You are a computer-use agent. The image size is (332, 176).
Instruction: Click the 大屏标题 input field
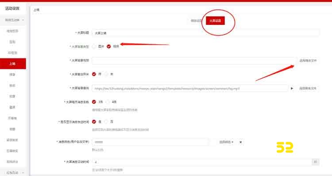coord(205,33)
